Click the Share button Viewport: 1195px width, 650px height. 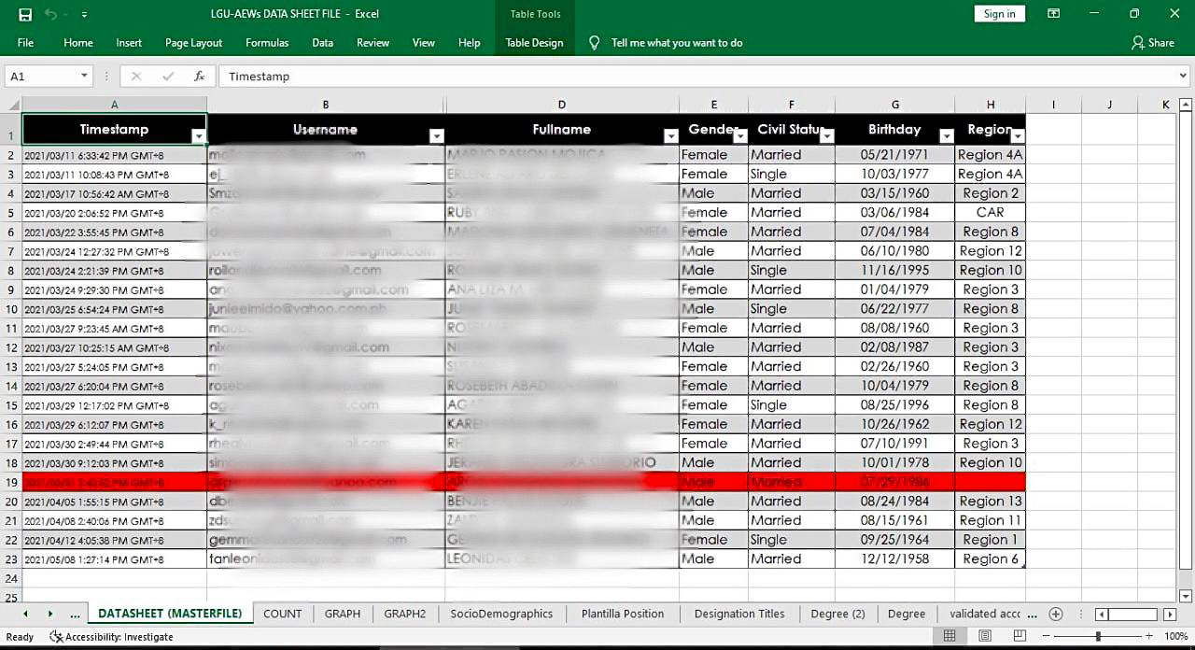click(x=1153, y=43)
